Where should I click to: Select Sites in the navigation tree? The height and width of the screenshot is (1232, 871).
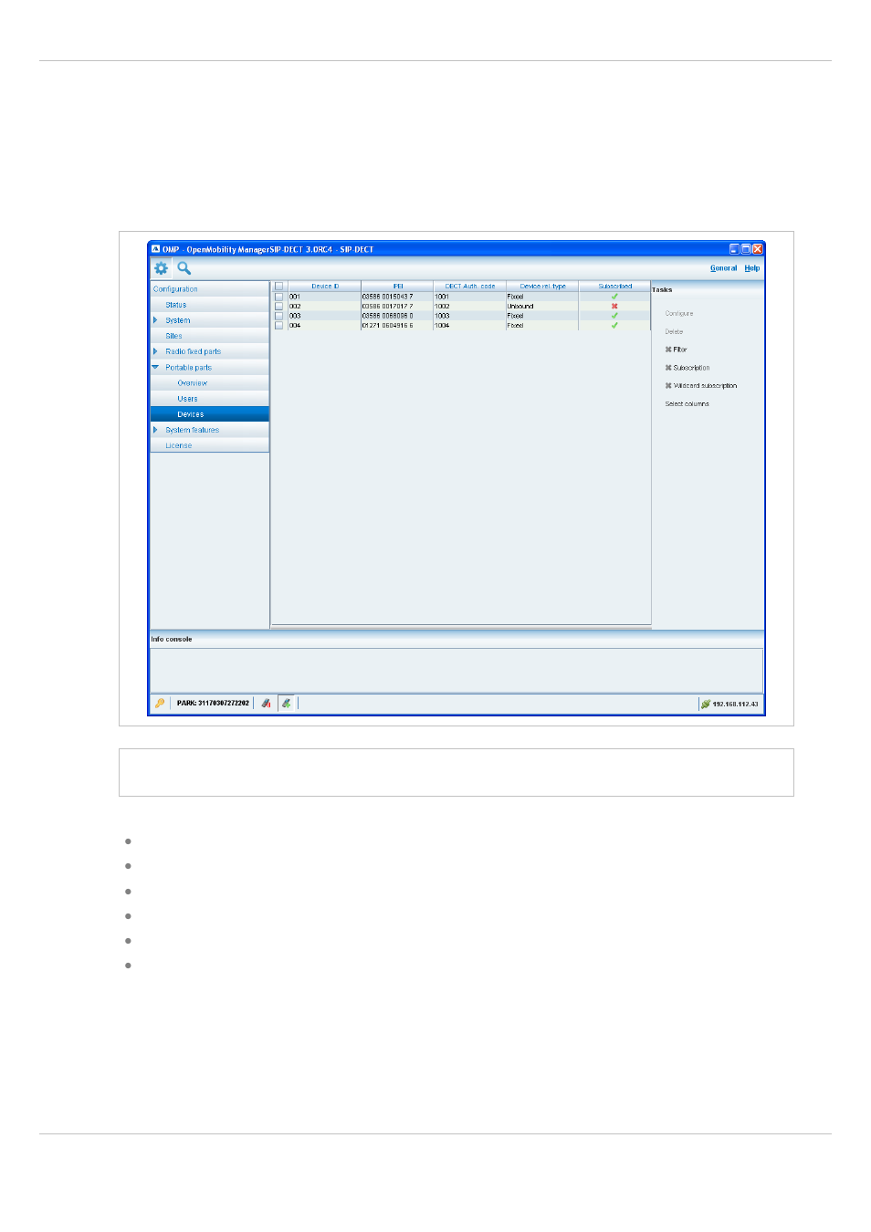tap(173, 336)
